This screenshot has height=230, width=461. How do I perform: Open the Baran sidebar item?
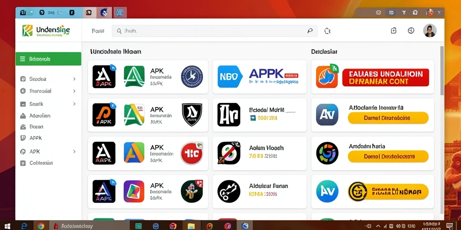(36, 127)
